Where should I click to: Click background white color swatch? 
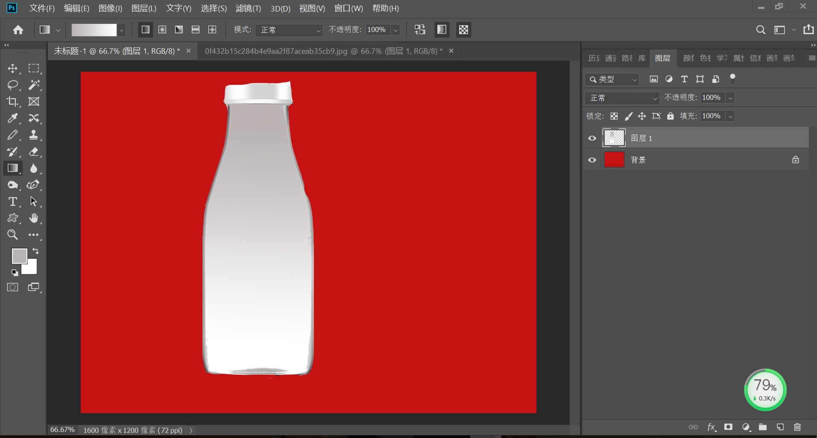[30, 268]
